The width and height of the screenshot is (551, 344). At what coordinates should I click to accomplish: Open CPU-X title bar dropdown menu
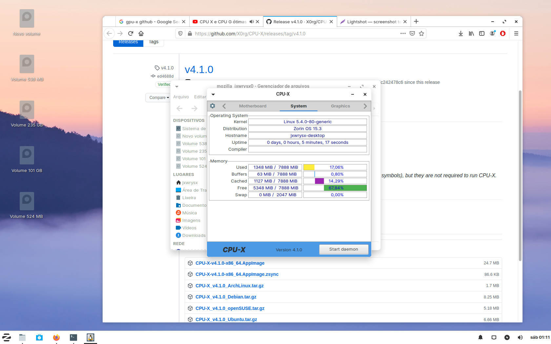point(213,94)
